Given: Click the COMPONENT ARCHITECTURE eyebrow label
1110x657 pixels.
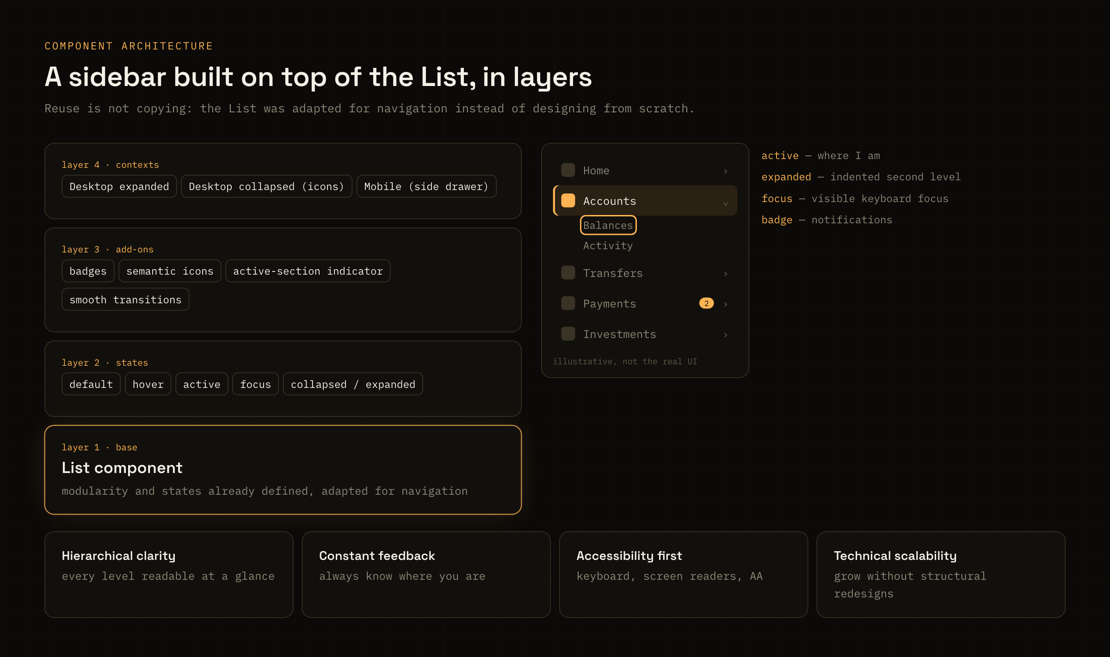Looking at the screenshot, I should [x=129, y=46].
